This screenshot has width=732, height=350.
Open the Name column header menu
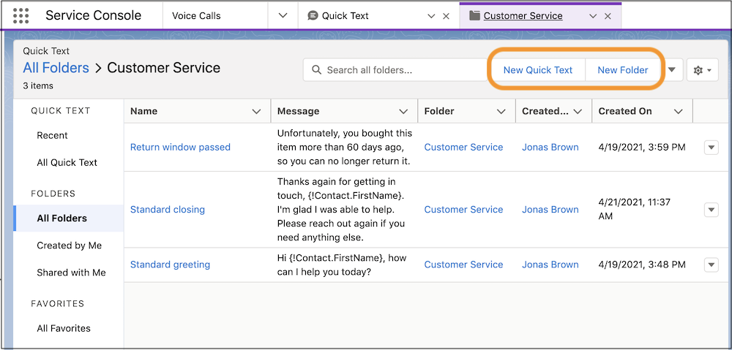click(x=256, y=112)
